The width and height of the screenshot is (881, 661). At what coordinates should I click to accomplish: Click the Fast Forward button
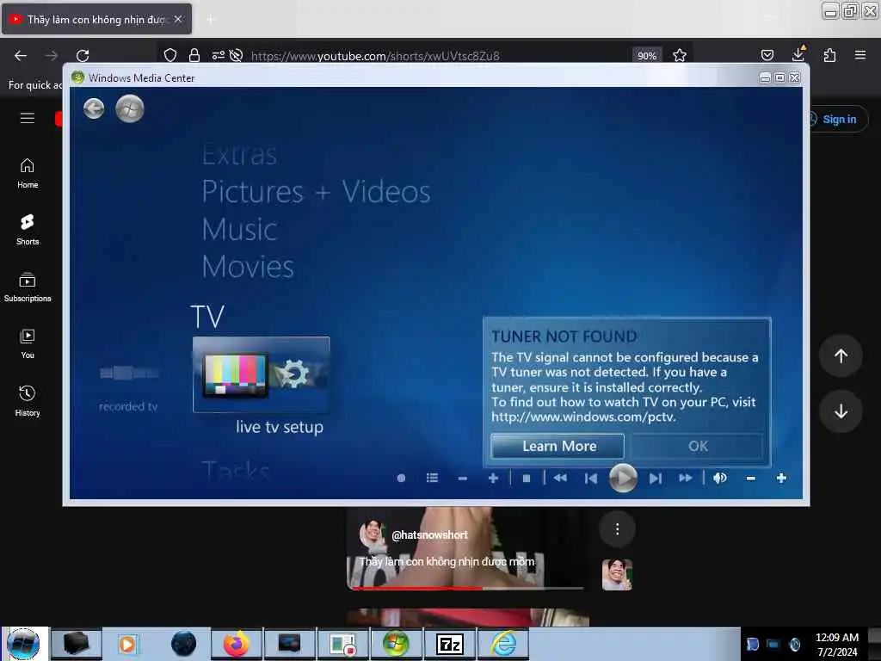click(686, 478)
